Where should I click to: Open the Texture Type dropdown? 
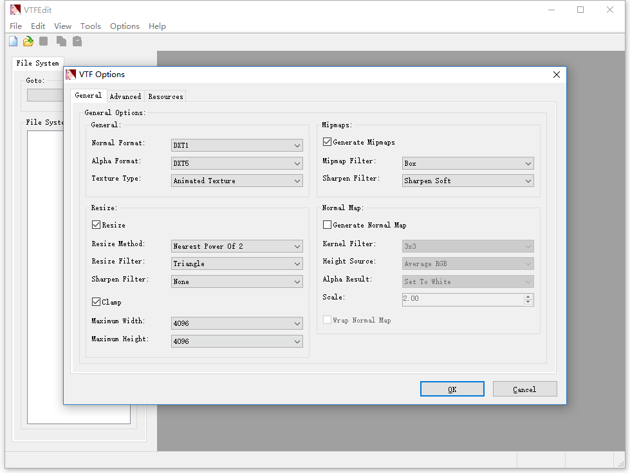point(237,181)
